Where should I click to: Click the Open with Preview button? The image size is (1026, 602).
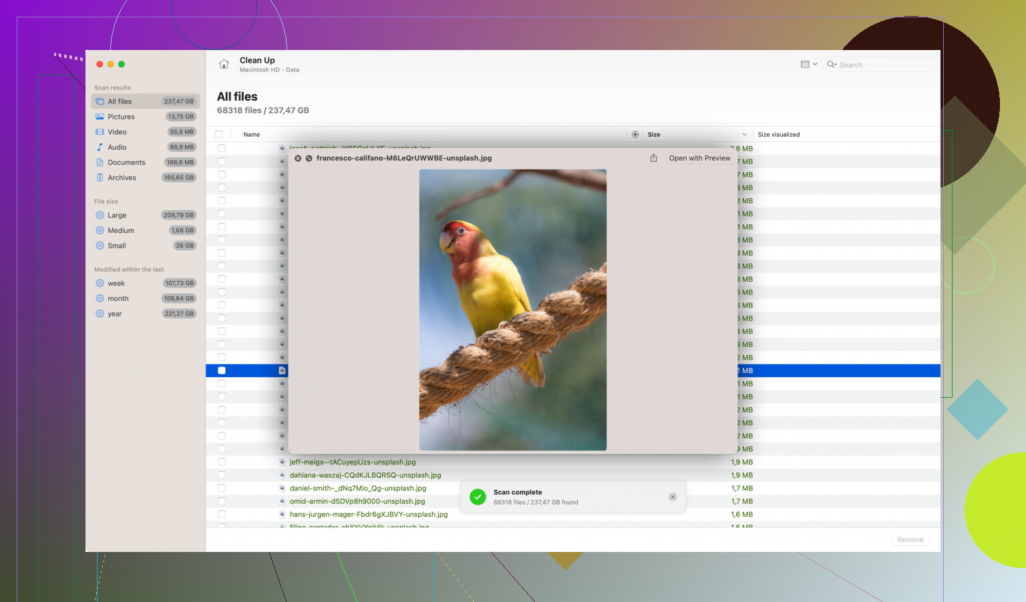[699, 158]
